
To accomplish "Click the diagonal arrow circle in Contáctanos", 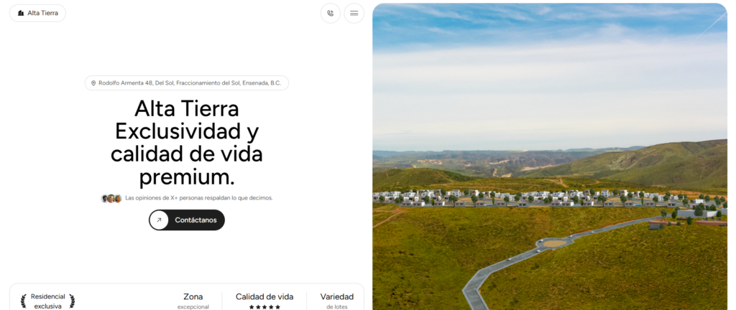I will (x=159, y=220).
